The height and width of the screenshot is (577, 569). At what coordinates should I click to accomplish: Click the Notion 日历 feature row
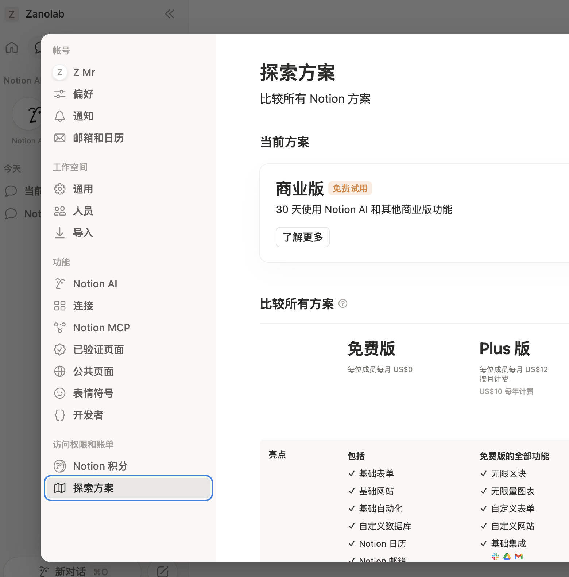click(377, 543)
